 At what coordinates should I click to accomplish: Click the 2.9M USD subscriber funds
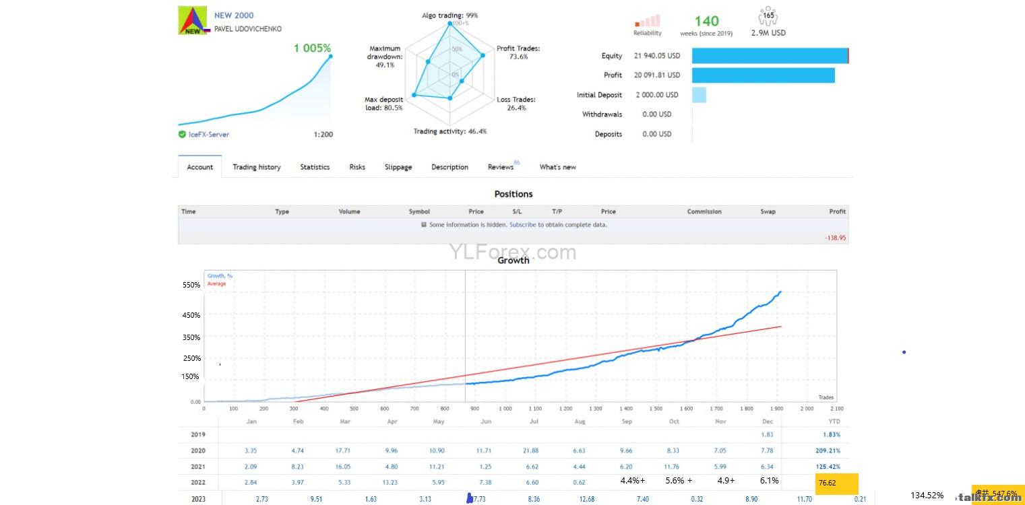768,33
